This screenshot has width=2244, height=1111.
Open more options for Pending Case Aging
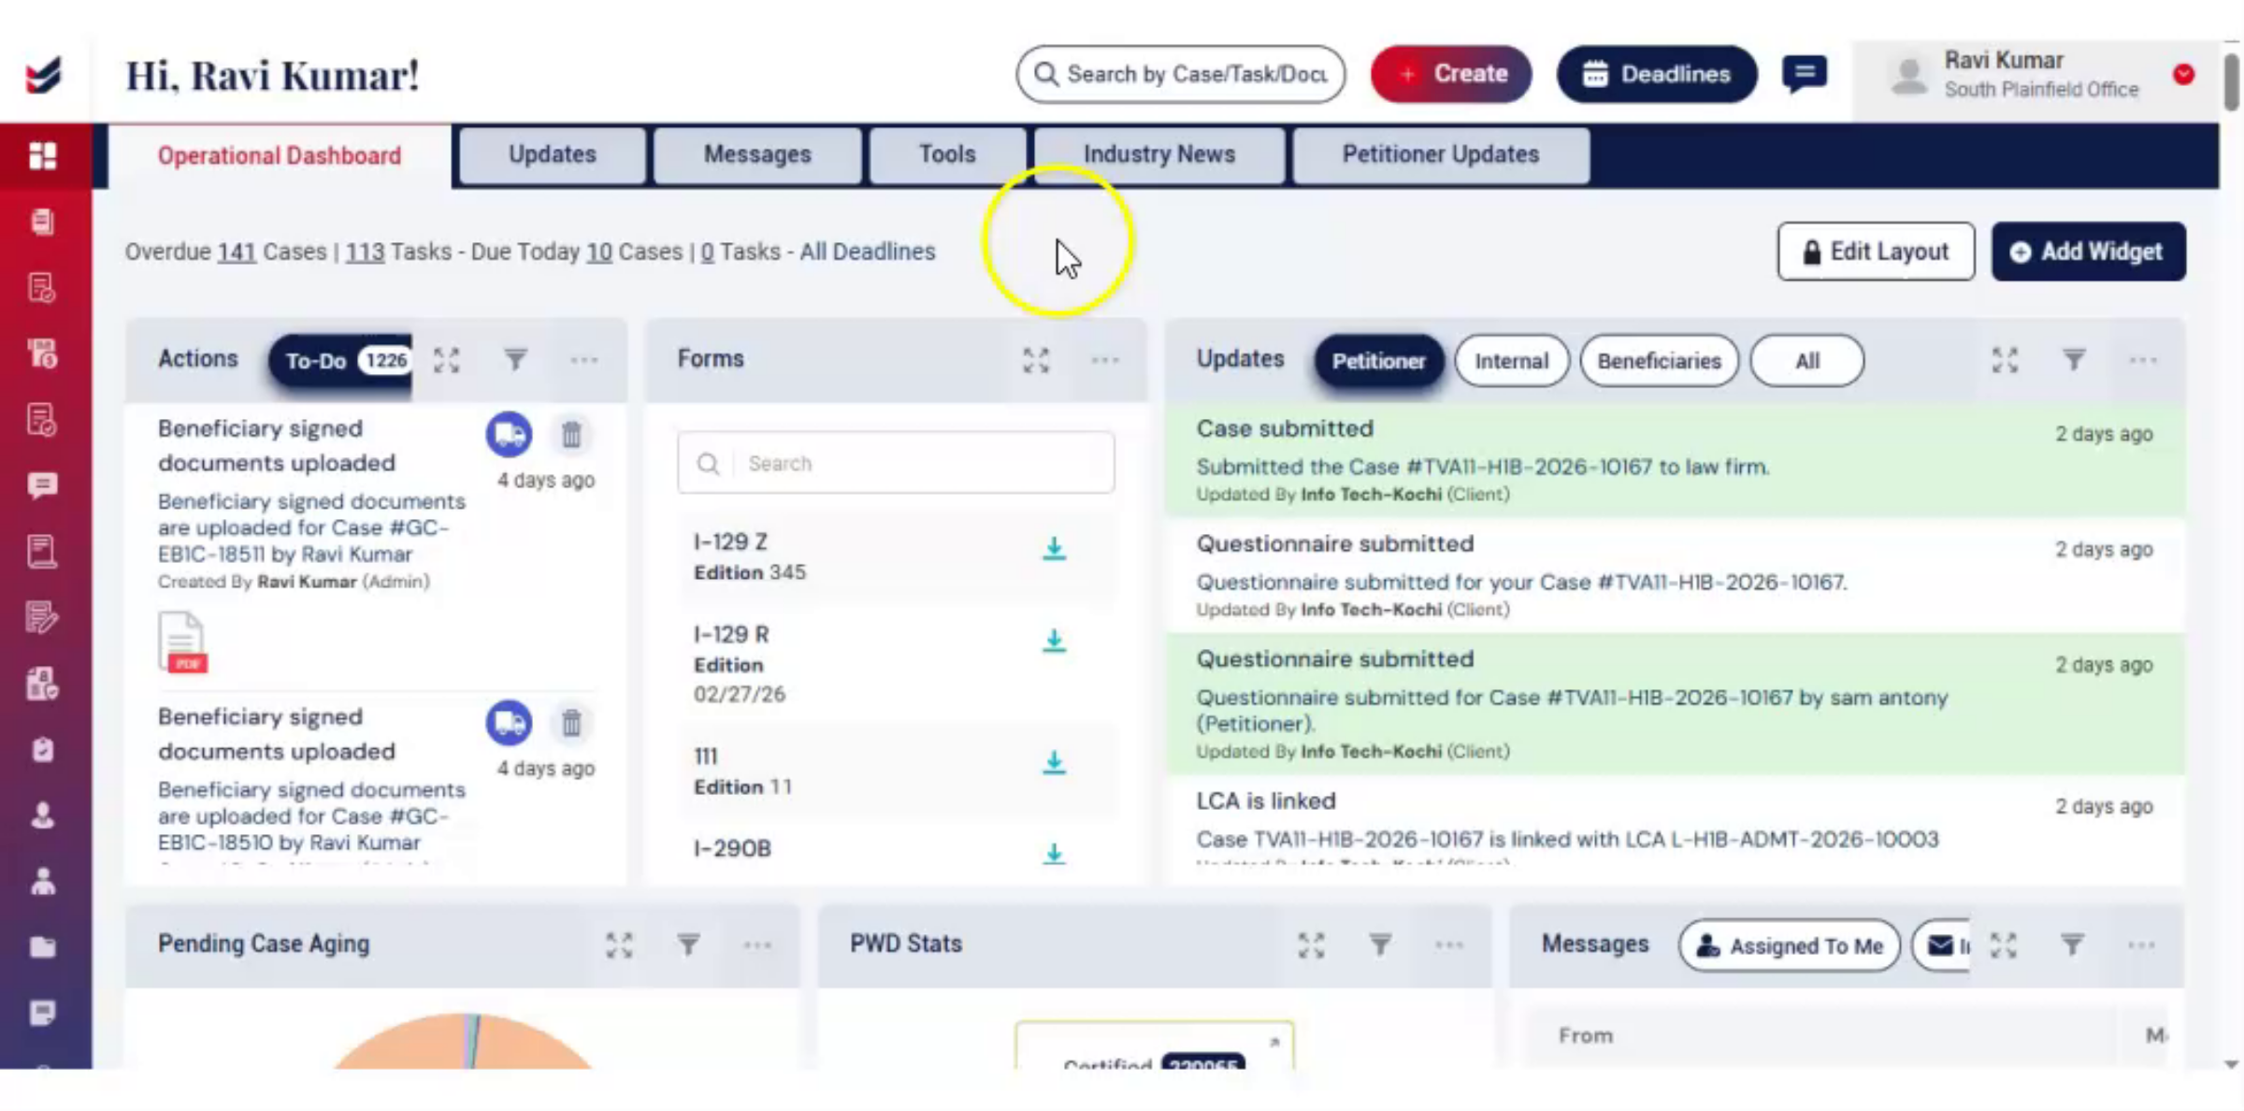[x=757, y=945]
